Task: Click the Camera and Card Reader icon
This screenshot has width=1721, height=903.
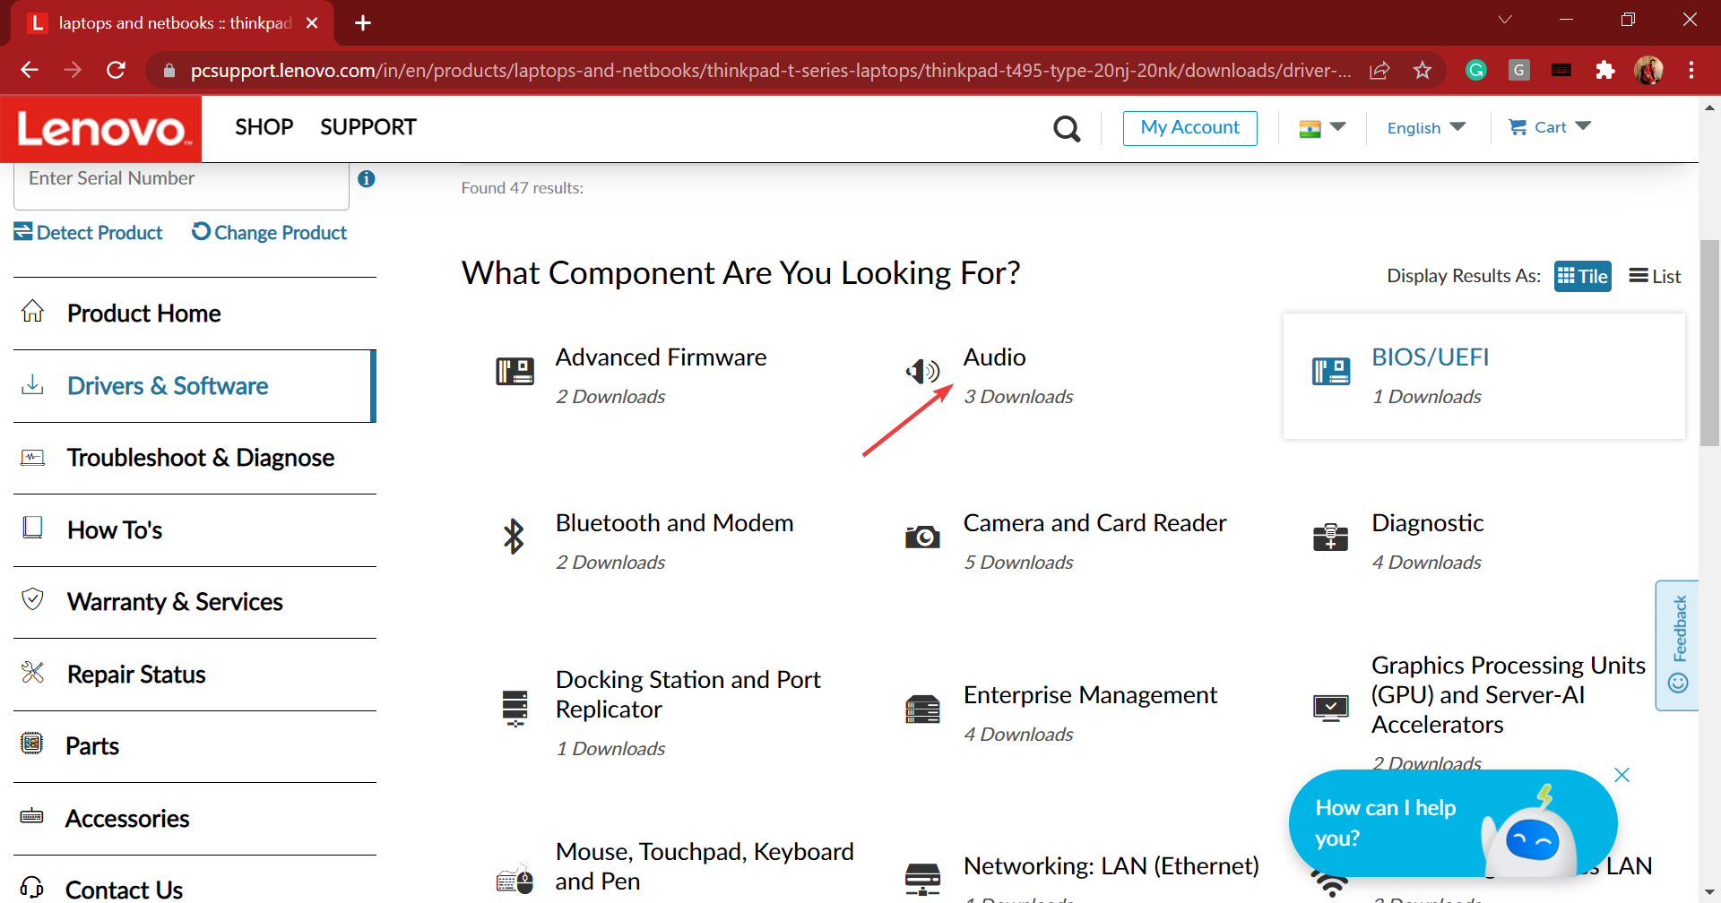Action: click(922, 537)
